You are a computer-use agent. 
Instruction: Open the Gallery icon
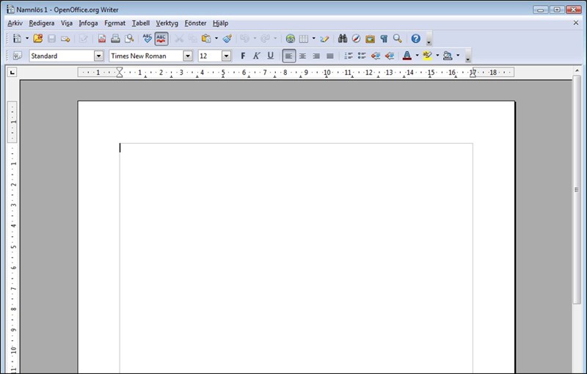(370, 39)
